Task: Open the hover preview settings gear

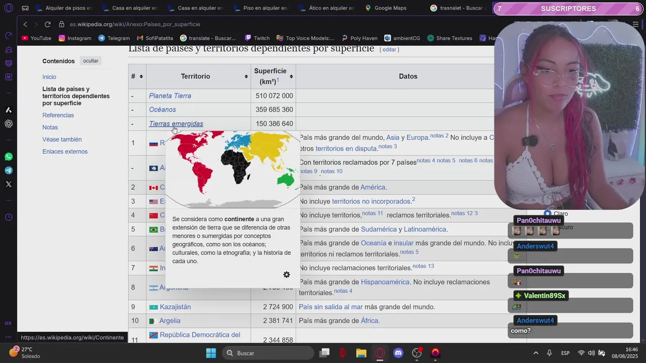Action: [287, 275]
